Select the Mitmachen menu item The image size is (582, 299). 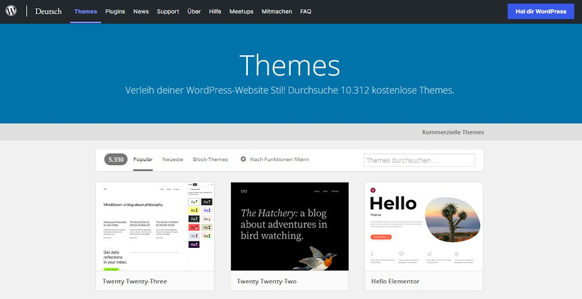point(276,12)
